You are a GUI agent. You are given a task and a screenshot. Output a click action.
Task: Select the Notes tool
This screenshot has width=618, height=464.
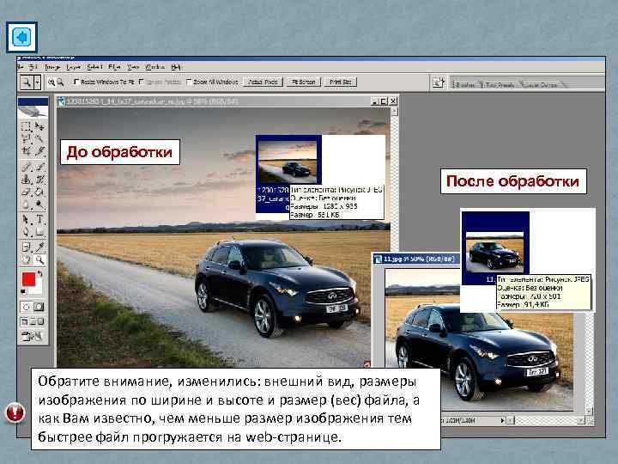click(x=26, y=247)
